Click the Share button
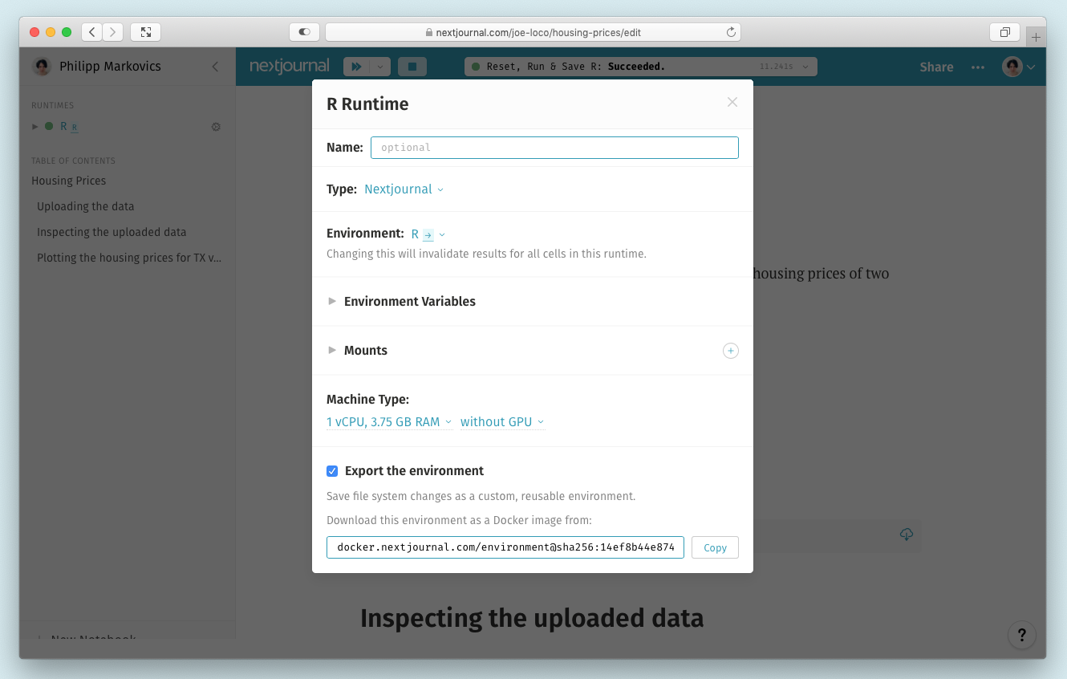1067x679 pixels. [936, 67]
